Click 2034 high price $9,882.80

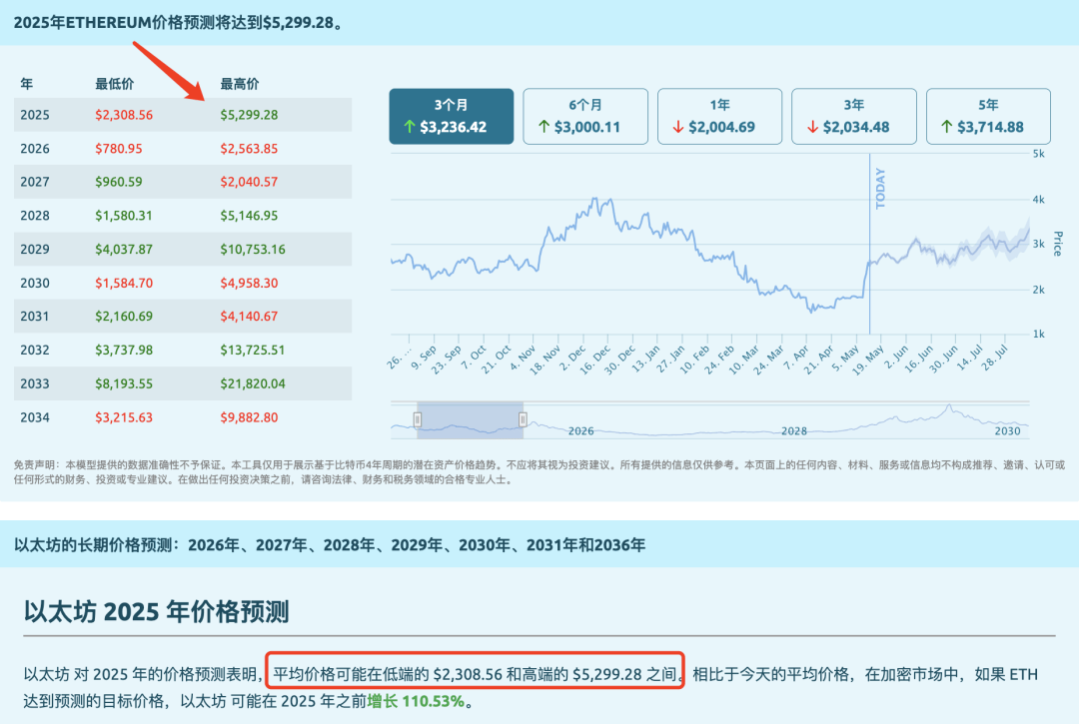coord(249,418)
